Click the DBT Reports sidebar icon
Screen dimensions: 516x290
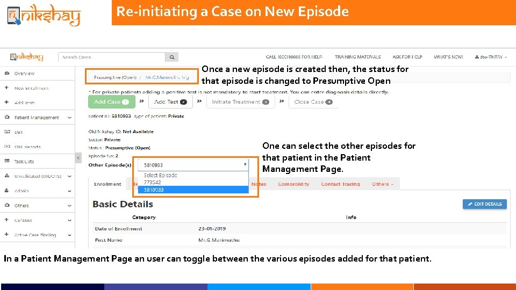[7, 146]
